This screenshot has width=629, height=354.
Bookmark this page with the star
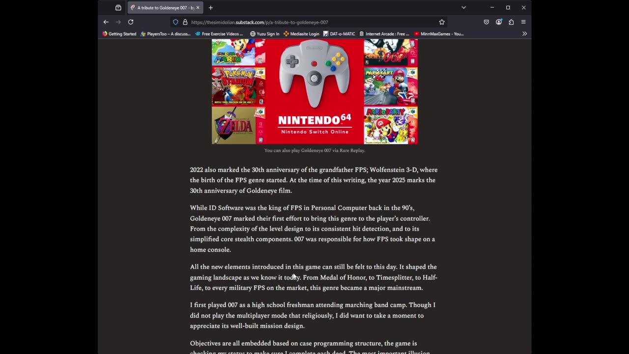click(442, 22)
